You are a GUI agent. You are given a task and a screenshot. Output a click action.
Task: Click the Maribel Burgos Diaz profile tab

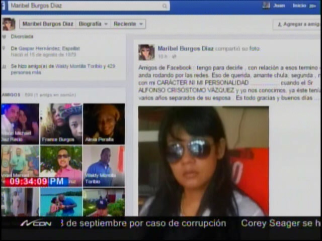click(47, 24)
